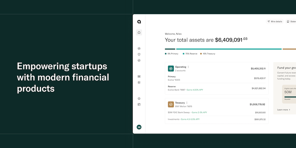296x148 pixels.
Task: Click the Statements button at top right
Action: click(291, 21)
